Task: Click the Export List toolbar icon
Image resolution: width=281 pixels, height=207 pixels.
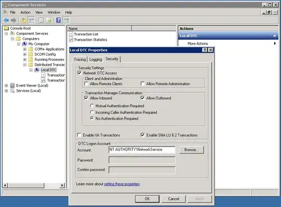Action: pyautogui.click(x=48, y=20)
